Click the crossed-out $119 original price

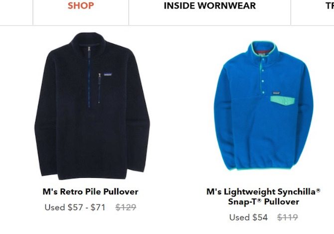[x=288, y=218]
